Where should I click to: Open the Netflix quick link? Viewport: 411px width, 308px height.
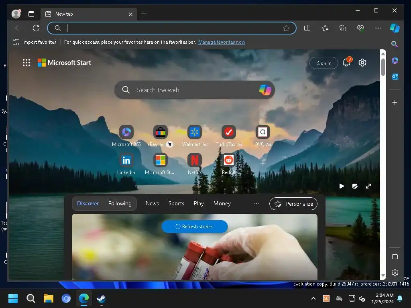(x=195, y=164)
